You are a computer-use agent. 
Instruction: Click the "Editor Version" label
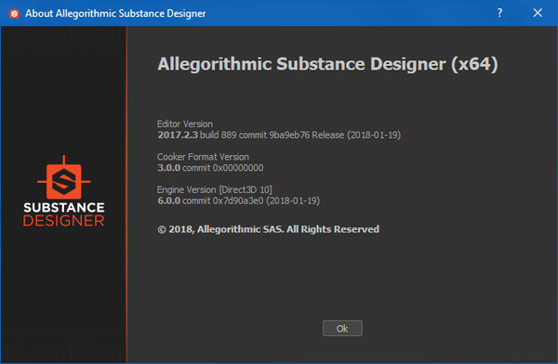point(185,123)
